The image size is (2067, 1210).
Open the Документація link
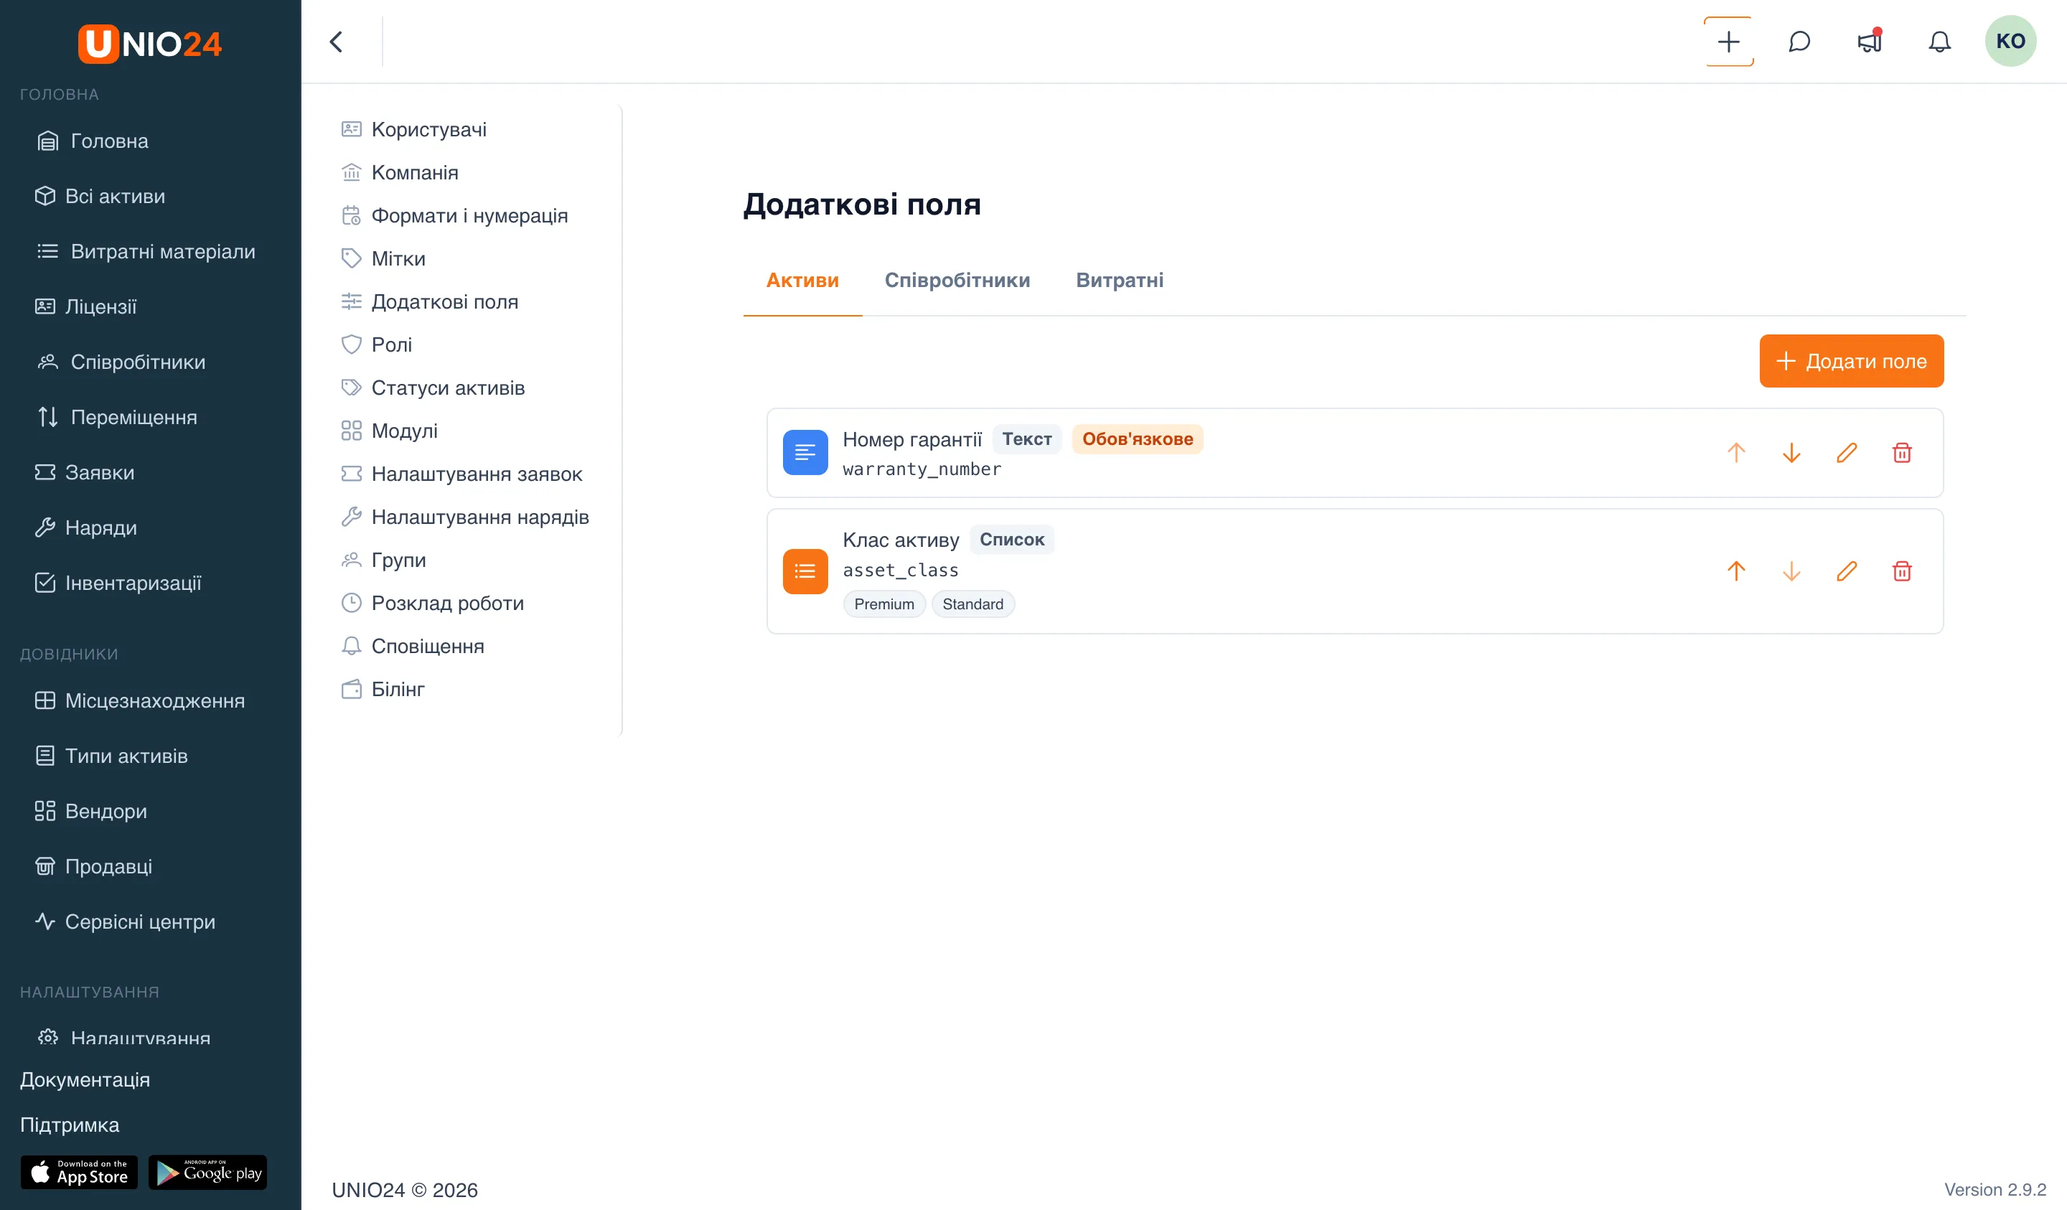tap(85, 1079)
